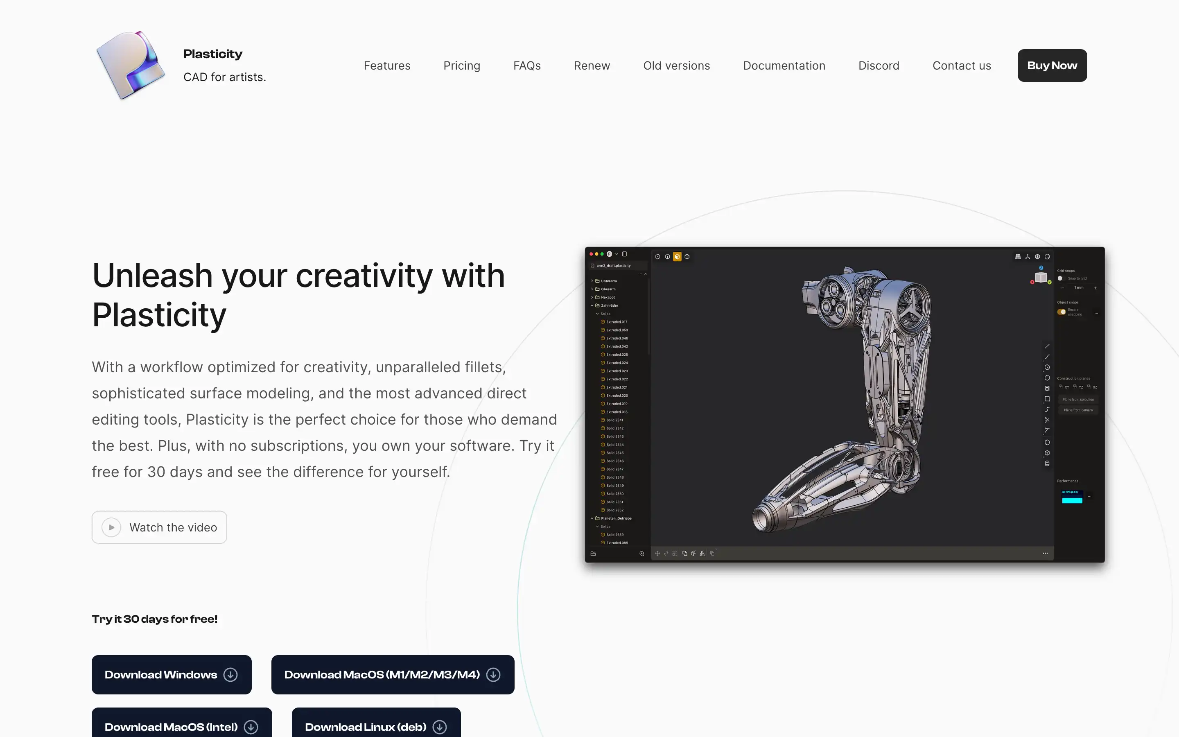Open the FAQs nav item

click(x=526, y=66)
